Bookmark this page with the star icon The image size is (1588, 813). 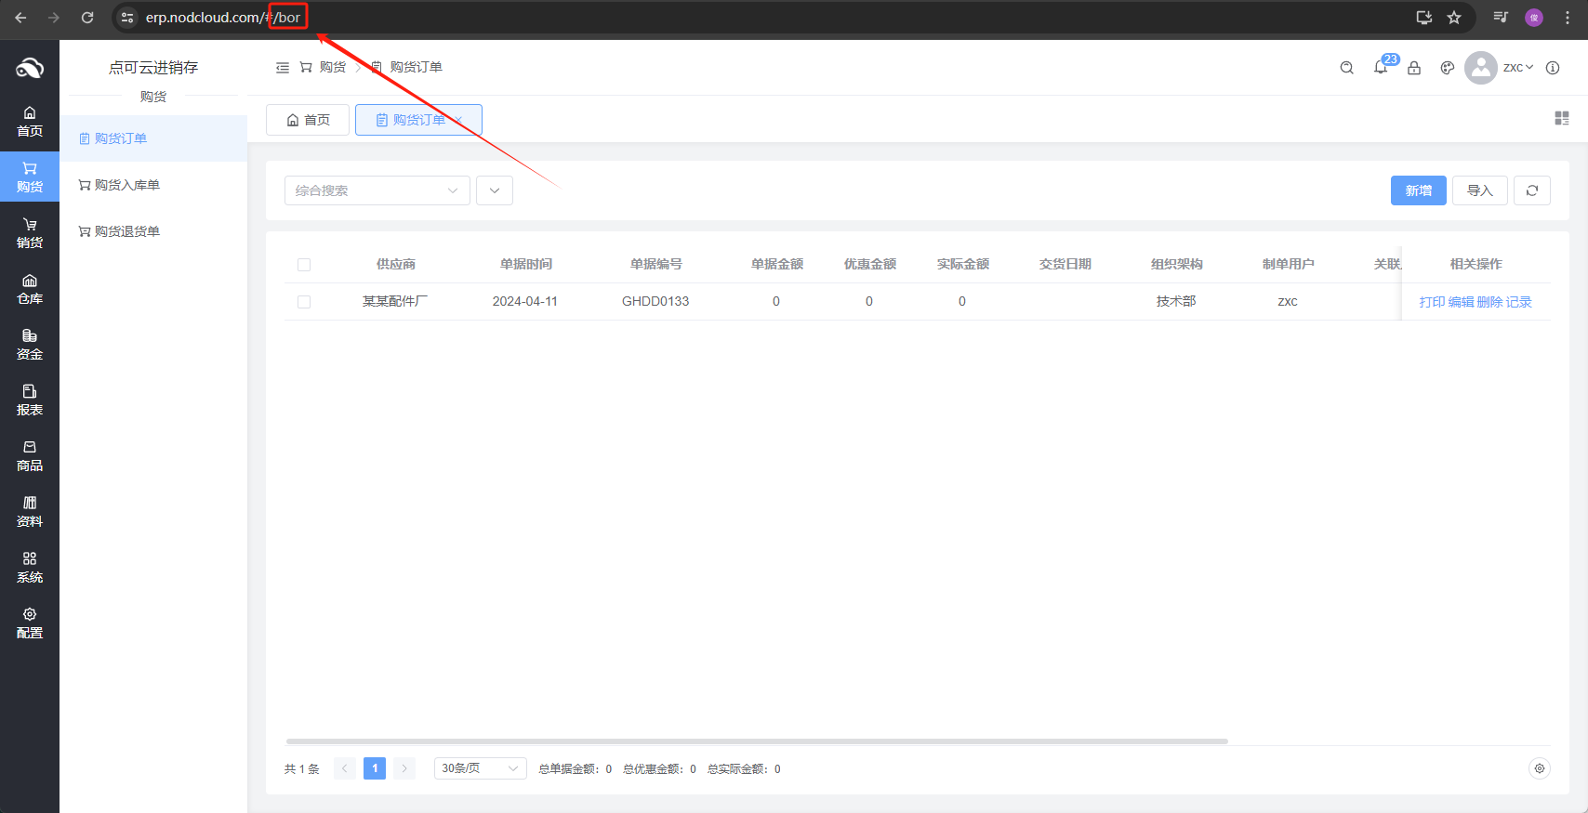1454,18
